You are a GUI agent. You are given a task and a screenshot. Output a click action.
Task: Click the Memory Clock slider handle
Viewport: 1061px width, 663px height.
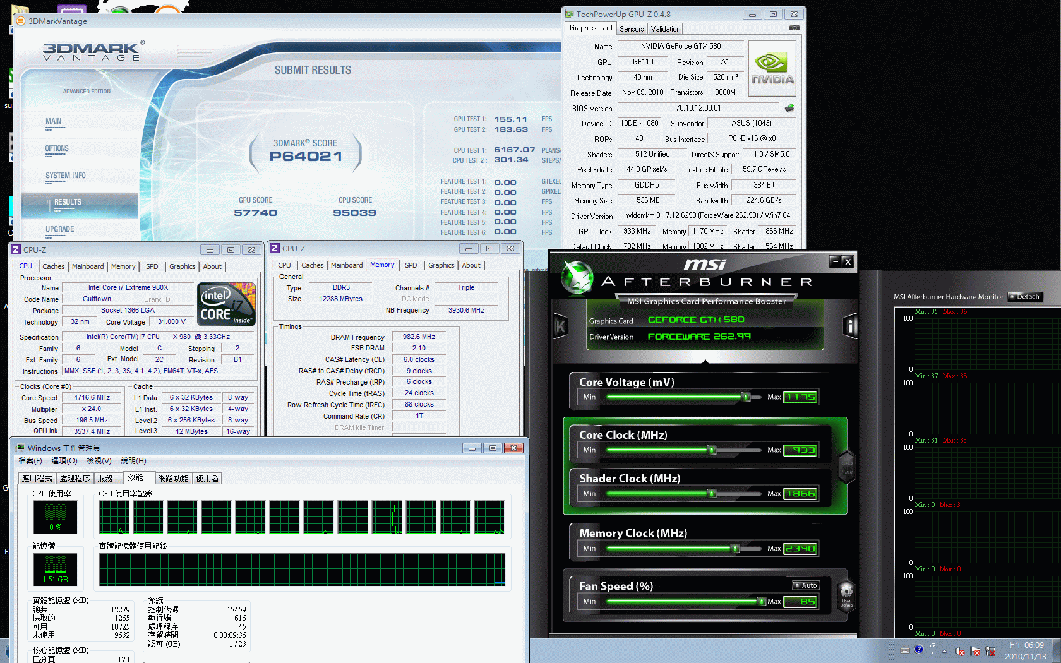coord(735,549)
